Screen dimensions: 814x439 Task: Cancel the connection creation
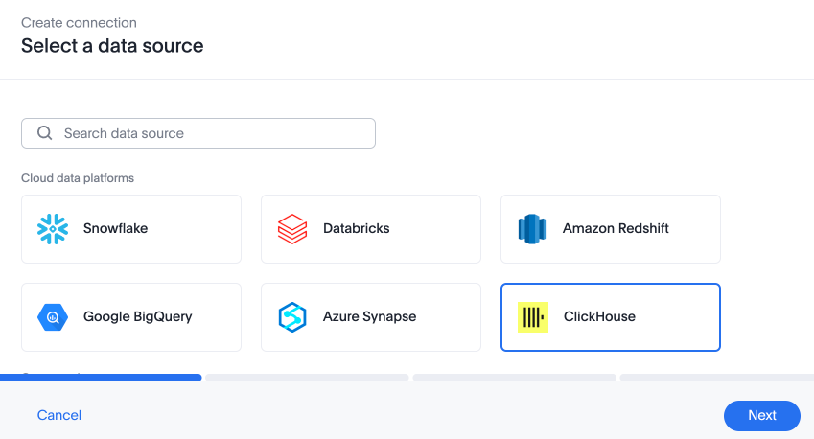click(59, 415)
